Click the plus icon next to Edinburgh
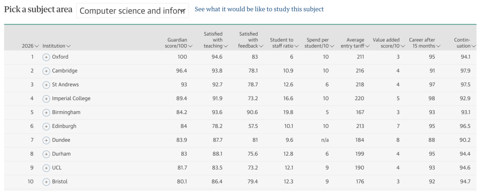The image size is (481, 191). click(x=46, y=126)
